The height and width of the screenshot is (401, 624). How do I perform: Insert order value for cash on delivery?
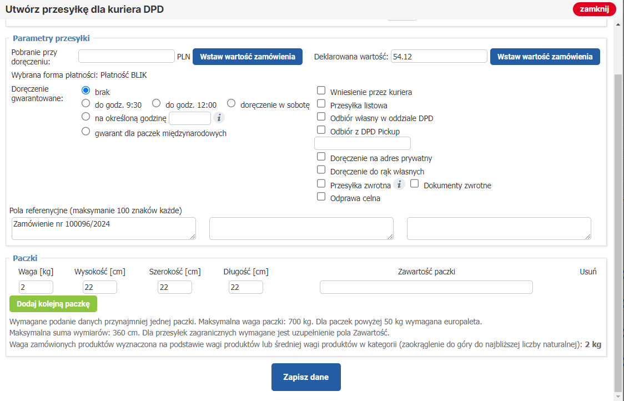tap(248, 57)
